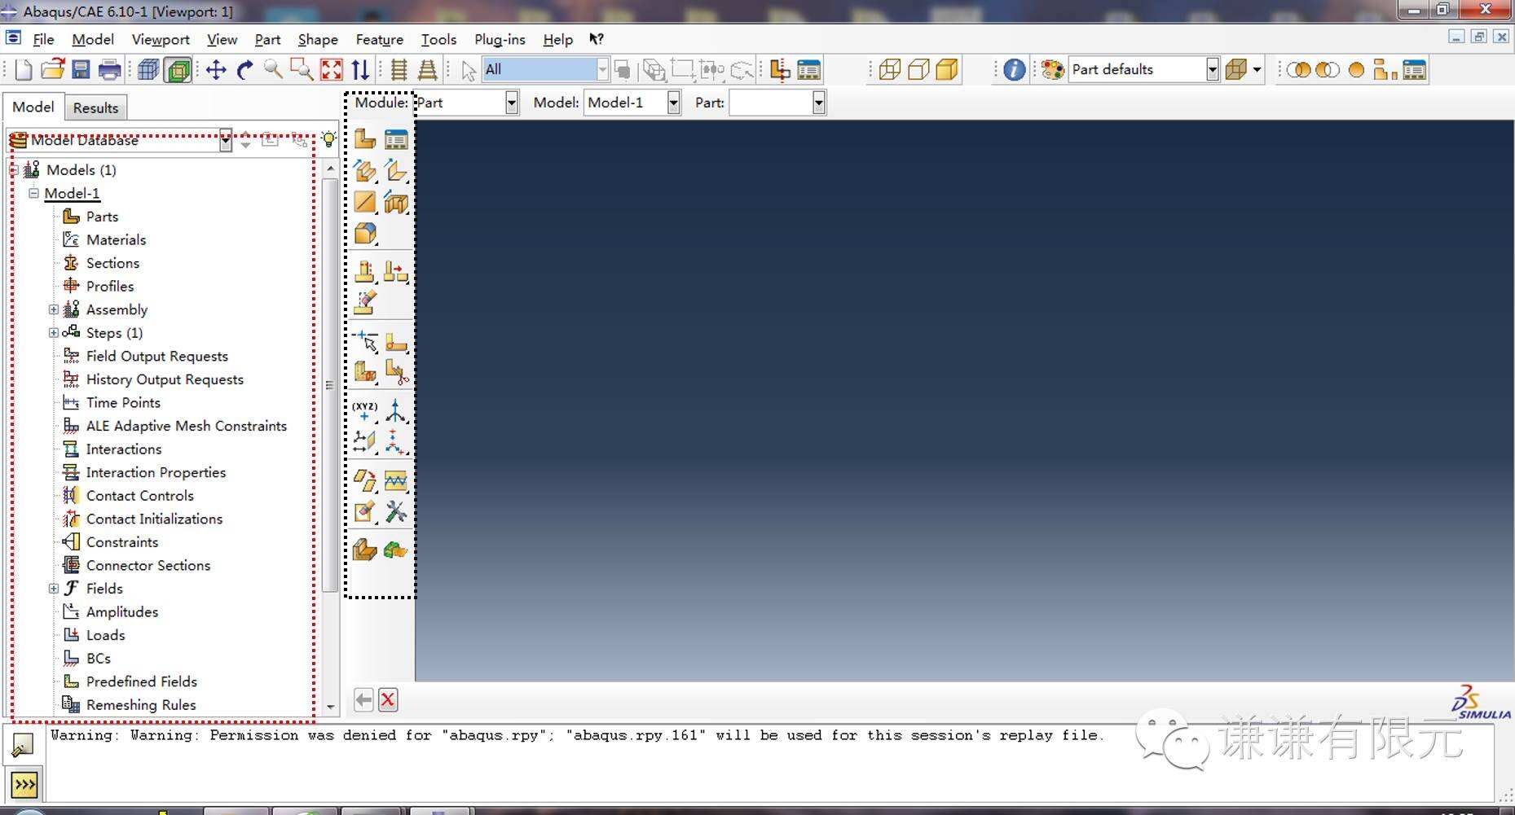The height and width of the screenshot is (815, 1515).
Task: Click the Query information icon
Action: pos(1014,70)
